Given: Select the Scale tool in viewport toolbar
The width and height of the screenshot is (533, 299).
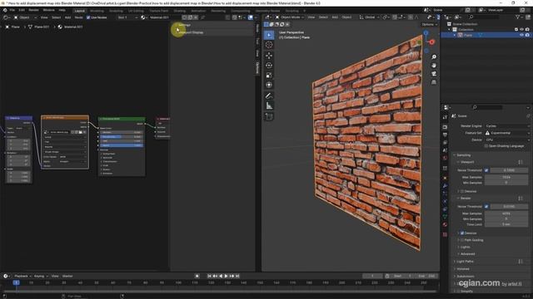Looking at the screenshot, I should [x=269, y=75].
